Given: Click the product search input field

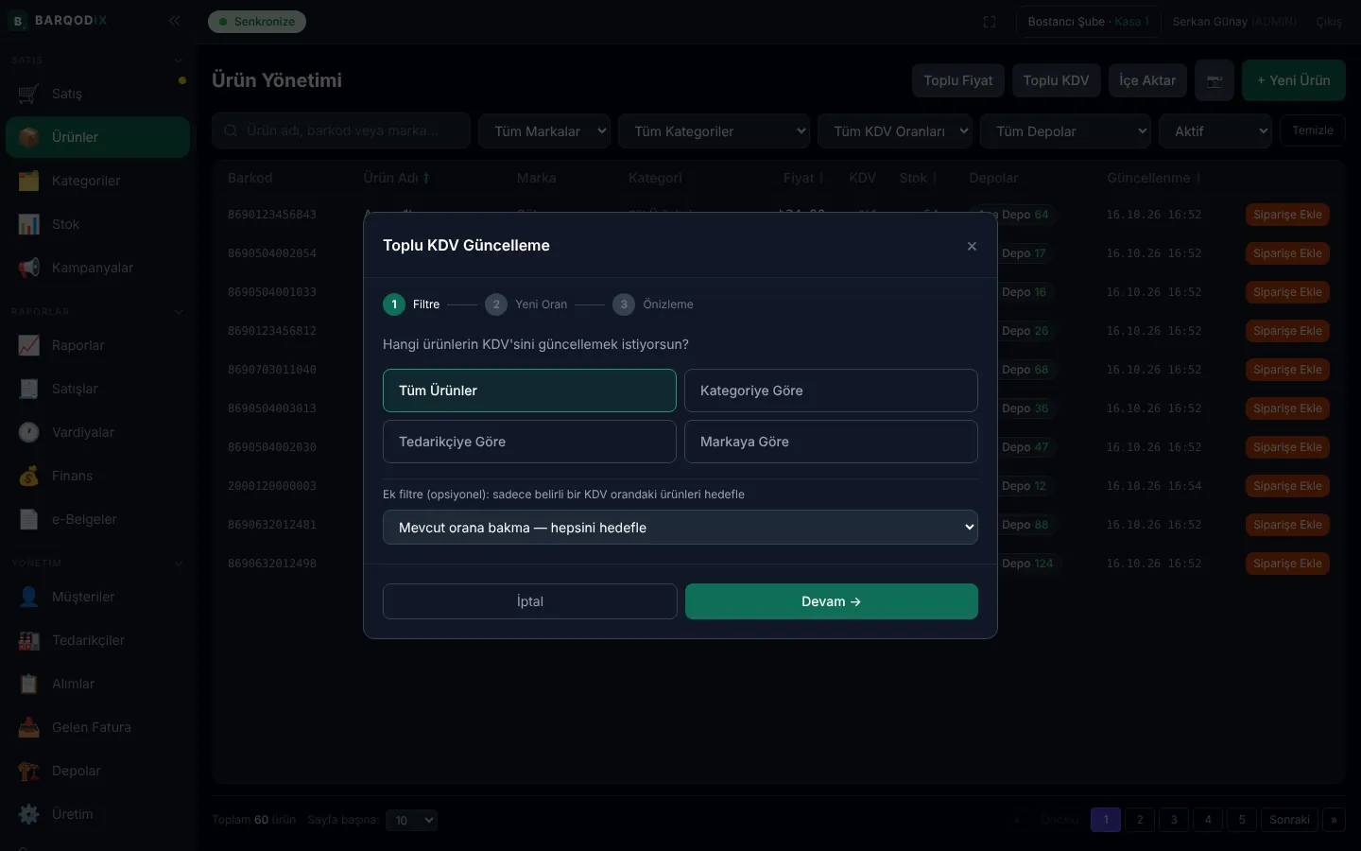Looking at the screenshot, I should pos(341,130).
